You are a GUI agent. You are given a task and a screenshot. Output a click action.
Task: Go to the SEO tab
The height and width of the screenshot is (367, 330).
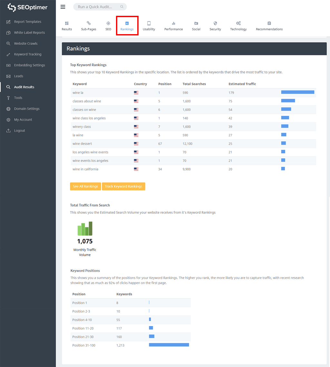pos(108,26)
